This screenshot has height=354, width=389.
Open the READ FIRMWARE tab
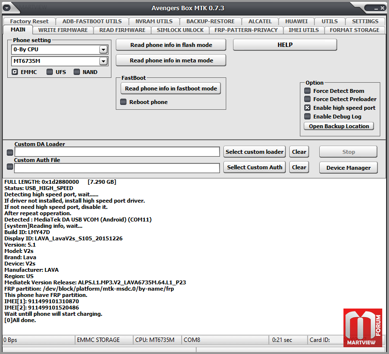(x=122, y=30)
